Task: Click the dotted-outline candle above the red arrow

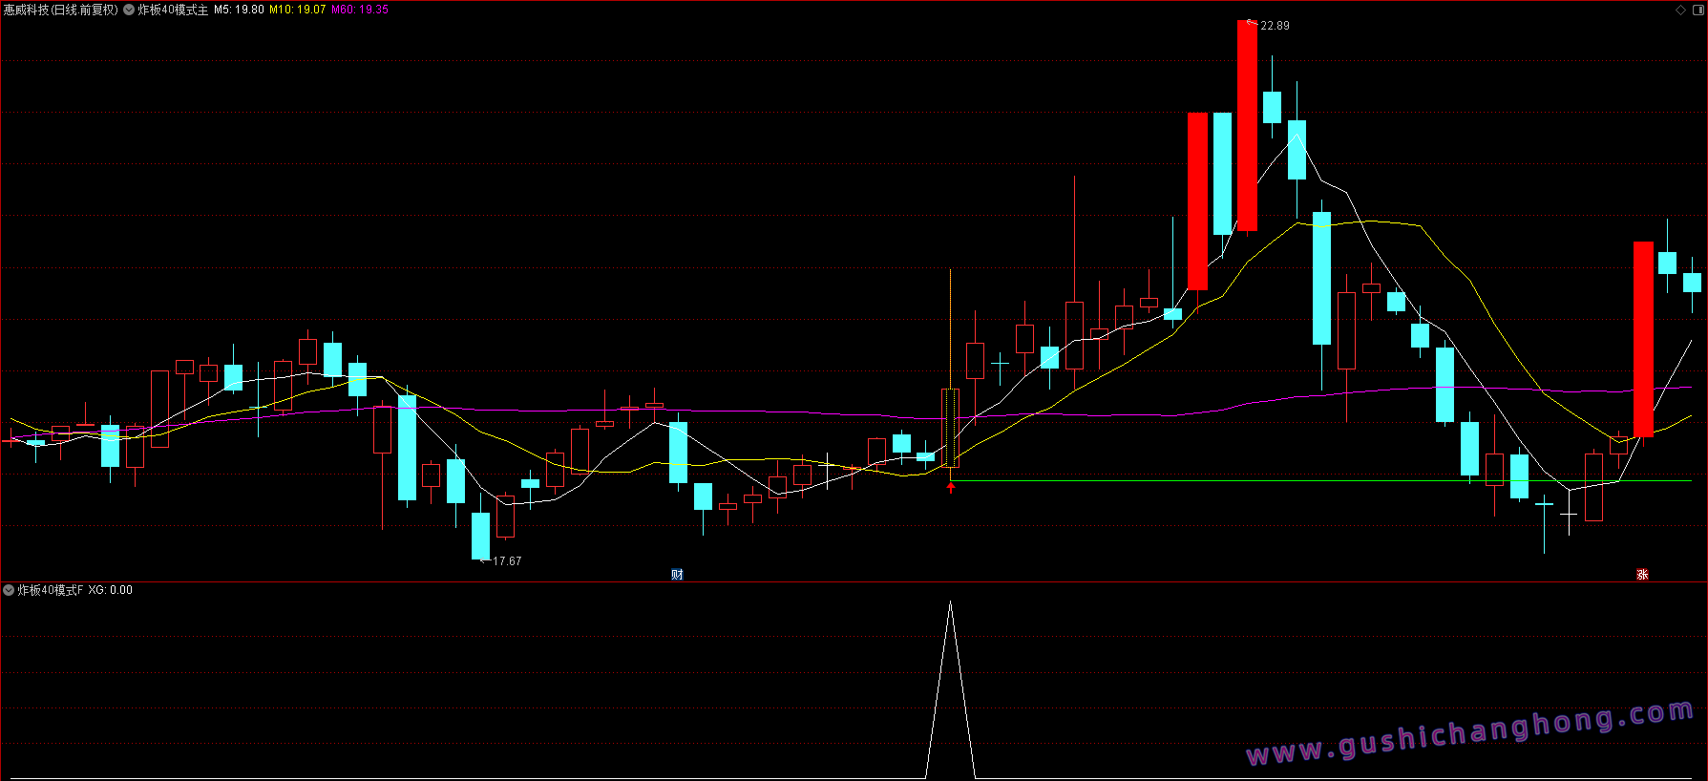Action: (x=950, y=427)
